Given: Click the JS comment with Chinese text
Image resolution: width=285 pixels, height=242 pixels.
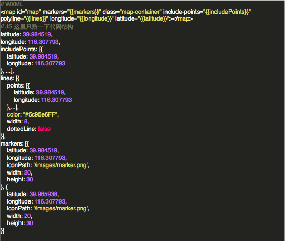Looking at the screenshot, I should coord(36,27).
